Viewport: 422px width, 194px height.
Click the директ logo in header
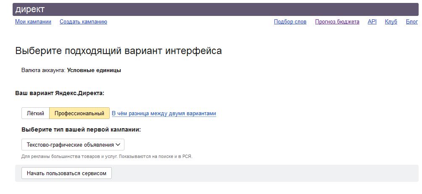pyautogui.click(x=30, y=9)
